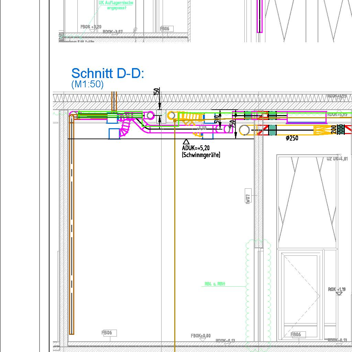The height and width of the screenshot is (352, 352).
Task: Click the yellow round duct cross-section circle
Action: (245, 130)
